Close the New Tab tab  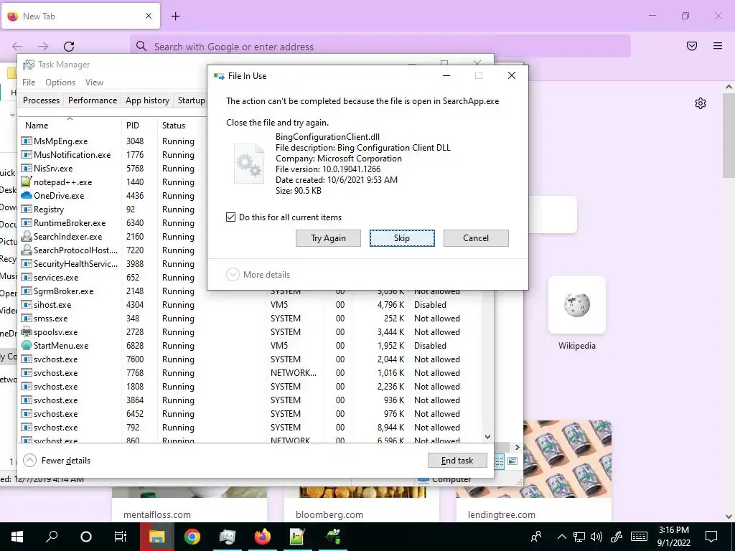pyautogui.click(x=149, y=16)
